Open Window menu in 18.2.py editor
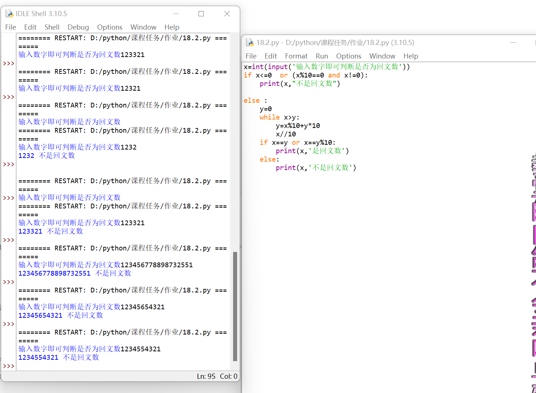 pyautogui.click(x=382, y=56)
